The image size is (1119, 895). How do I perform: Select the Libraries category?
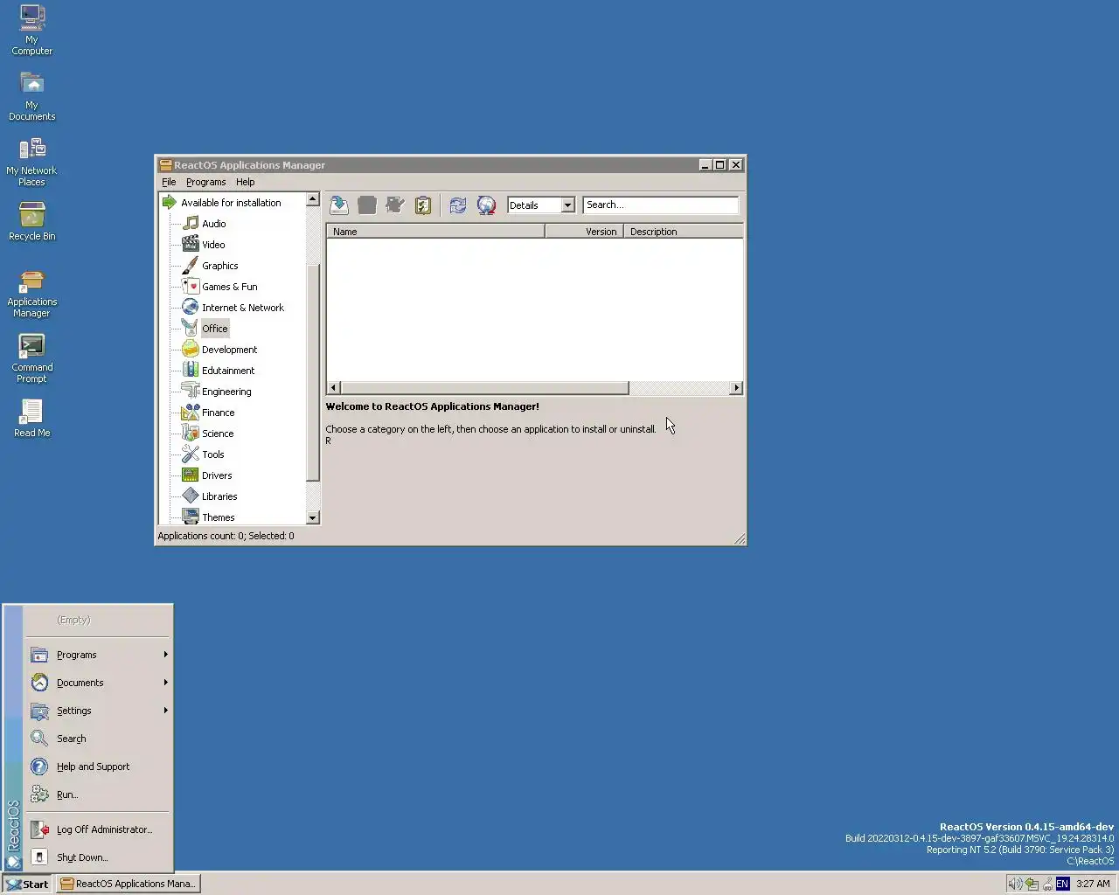tap(219, 496)
